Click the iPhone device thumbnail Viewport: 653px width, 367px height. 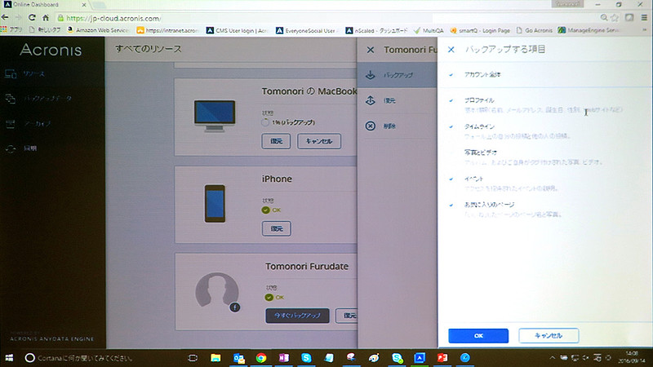coord(215,203)
